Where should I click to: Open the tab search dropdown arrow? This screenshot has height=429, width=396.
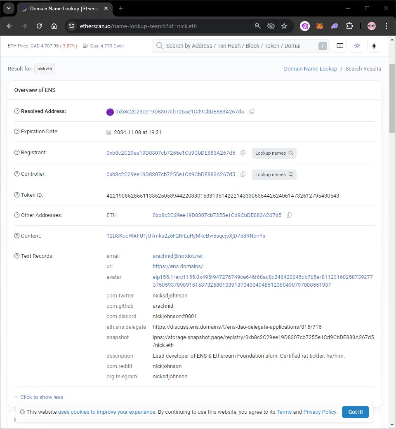pyautogui.click(x=9, y=8)
